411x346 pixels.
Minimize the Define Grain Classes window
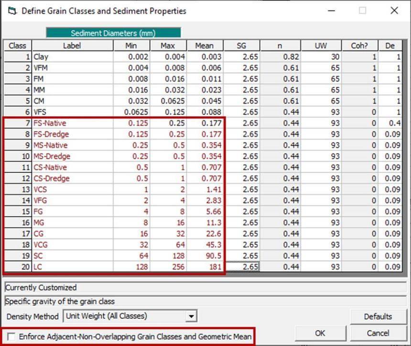[x=332, y=11]
